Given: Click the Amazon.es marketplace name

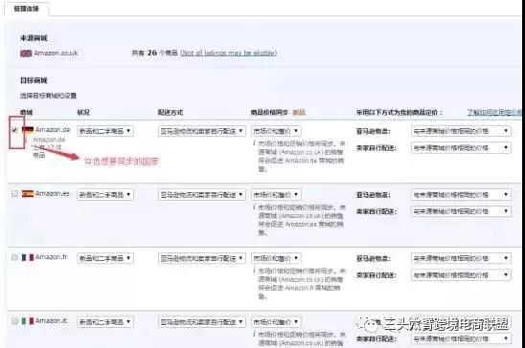Looking at the screenshot, I should pyautogui.click(x=53, y=193).
